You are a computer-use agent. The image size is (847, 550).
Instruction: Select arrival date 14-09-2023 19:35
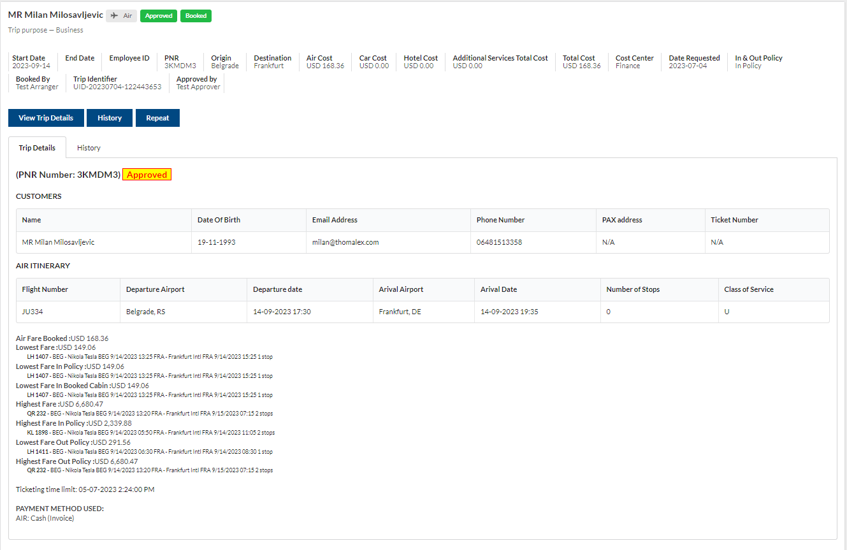[509, 312]
